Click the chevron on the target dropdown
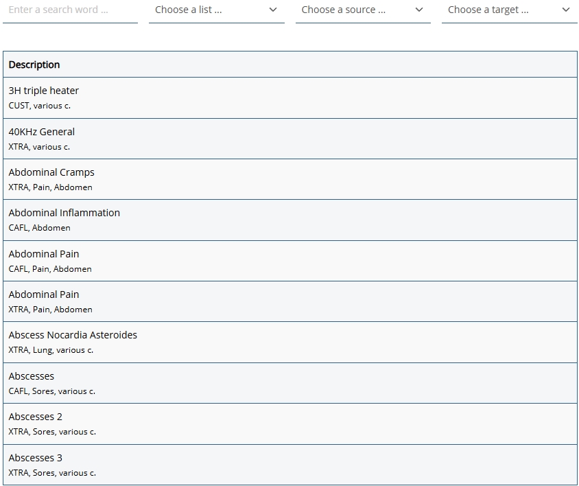This screenshot has height=486, width=579. pyautogui.click(x=565, y=10)
